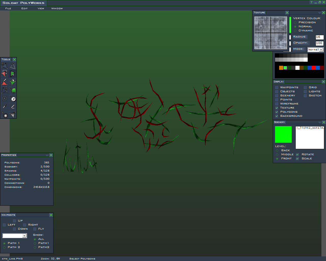Open the Mode dropdown set to Normal
This screenshot has width=326, height=261.
[315, 50]
